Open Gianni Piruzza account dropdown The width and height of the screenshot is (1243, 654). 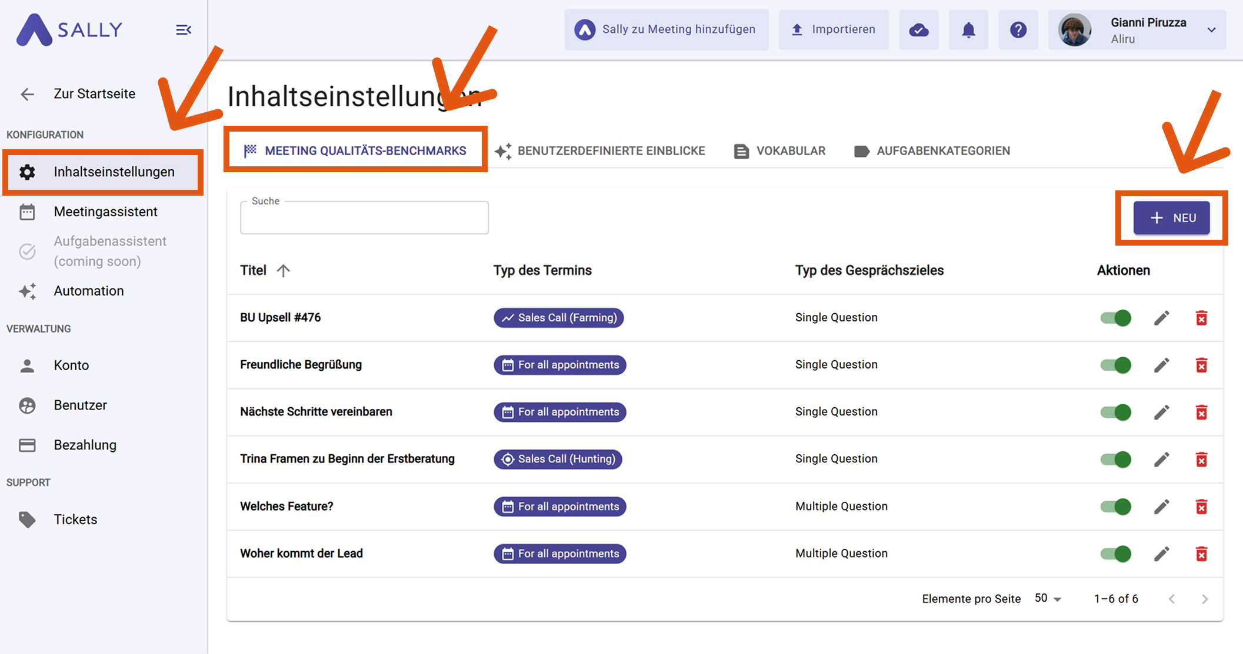click(1211, 30)
